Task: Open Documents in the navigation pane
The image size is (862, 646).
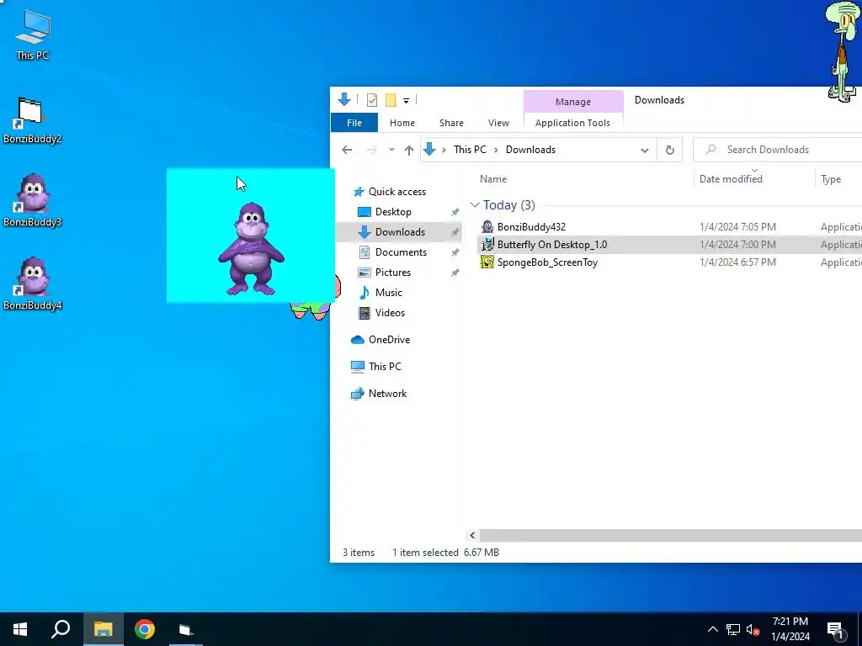Action: pos(401,252)
